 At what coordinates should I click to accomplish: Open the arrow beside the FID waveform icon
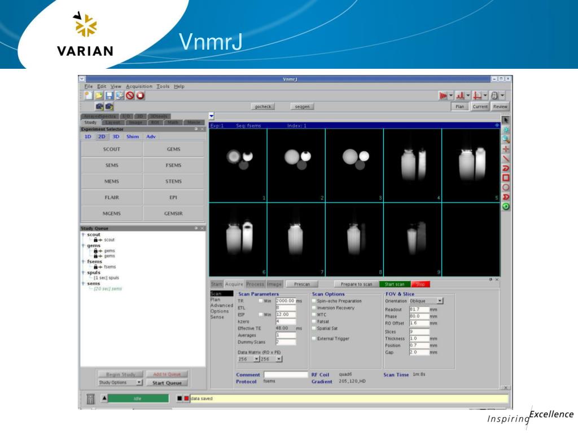[x=451, y=96]
